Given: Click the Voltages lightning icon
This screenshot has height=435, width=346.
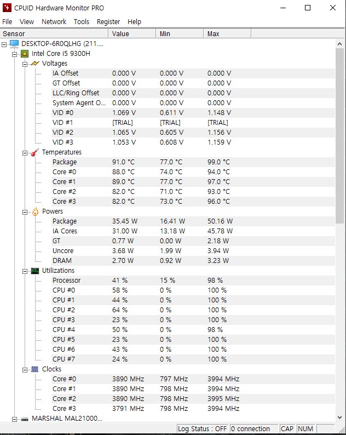Looking at the screenshot, I should [35, 64].
